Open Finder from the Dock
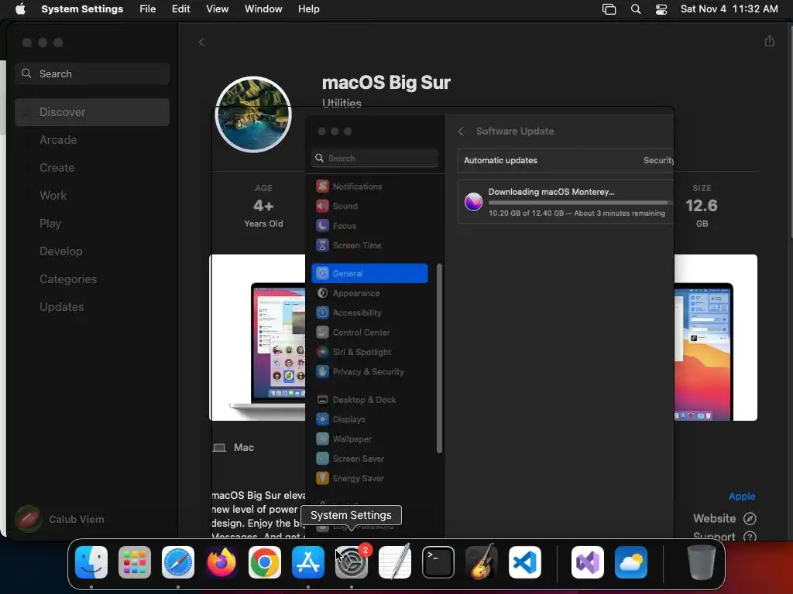793x594 pixels. (91, 562)
